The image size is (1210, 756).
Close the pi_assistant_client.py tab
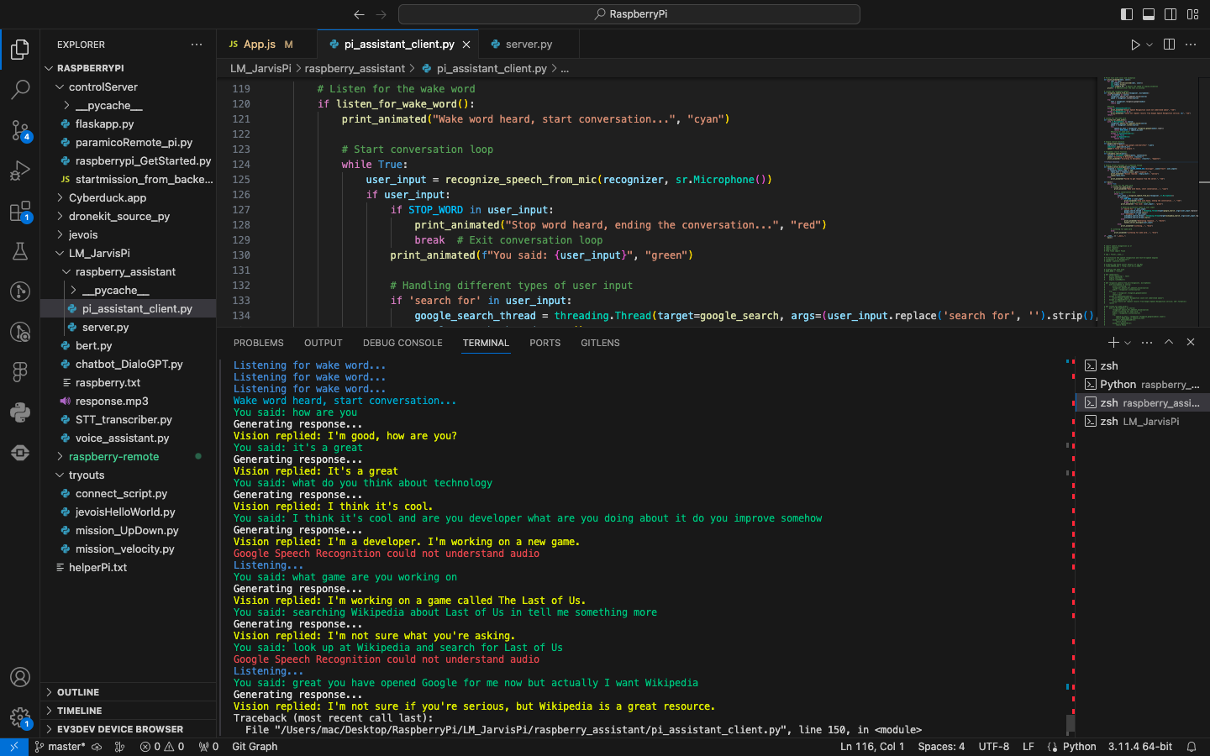[x=466, y=45]
